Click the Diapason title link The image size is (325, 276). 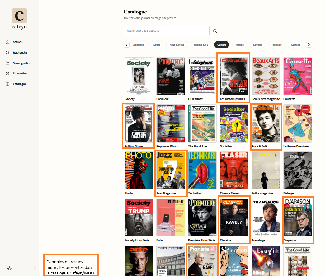290,240
